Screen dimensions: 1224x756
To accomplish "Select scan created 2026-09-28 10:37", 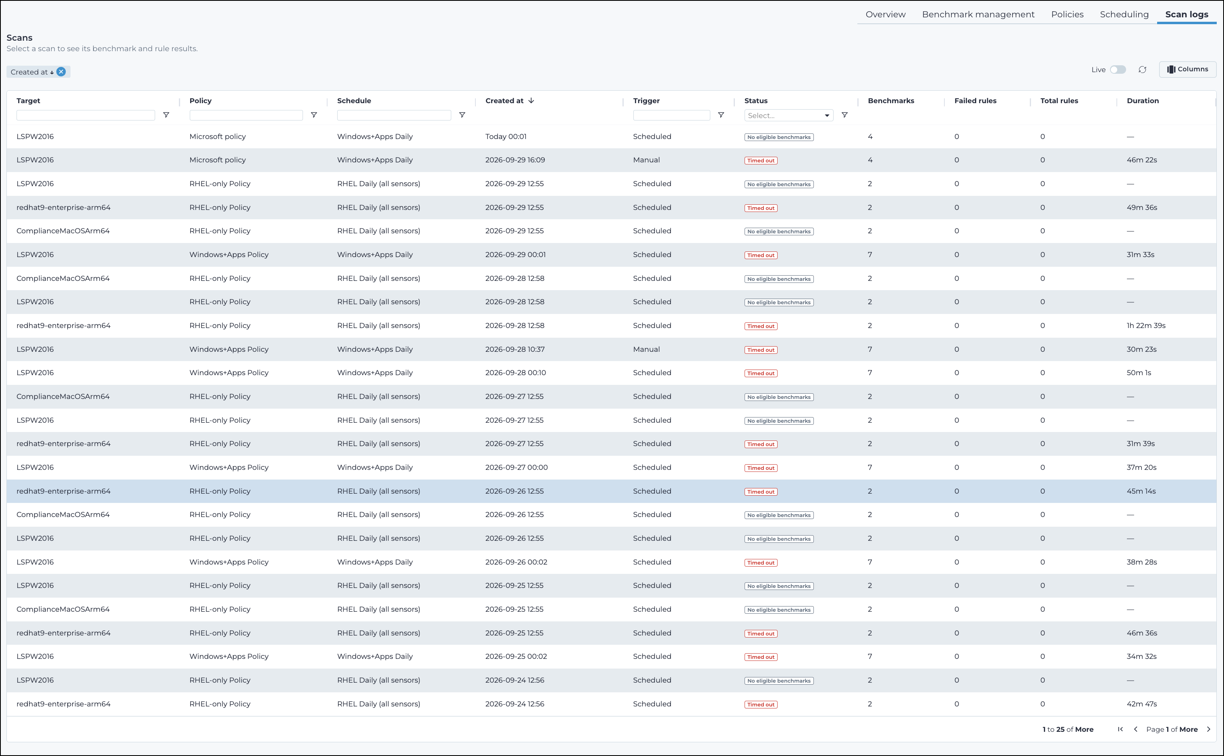I will pos(611,349).
